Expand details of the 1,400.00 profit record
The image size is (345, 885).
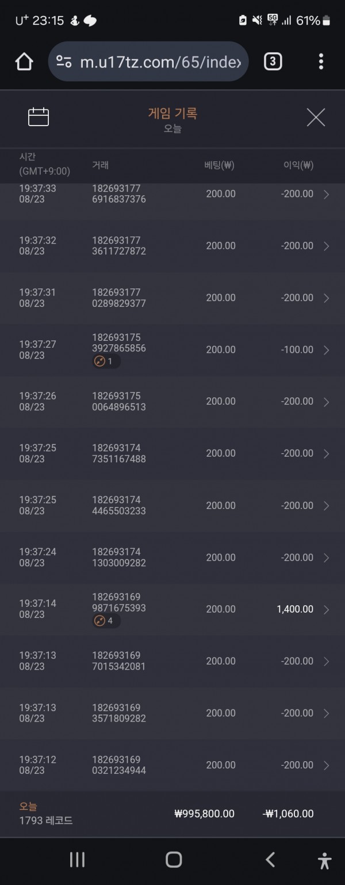326,609
